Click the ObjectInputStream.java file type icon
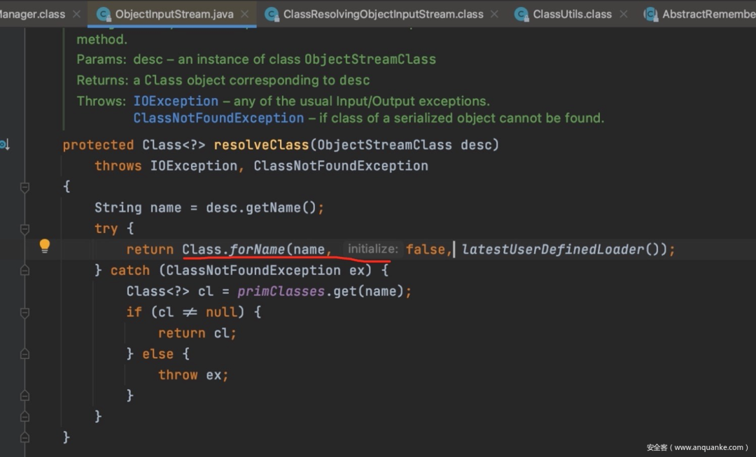This screenshot has width=756, height=457. pyautogui.click(x=103, y=15)
